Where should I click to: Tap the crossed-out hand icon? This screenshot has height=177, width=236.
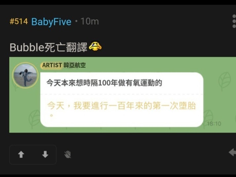[x=68, y=155]
